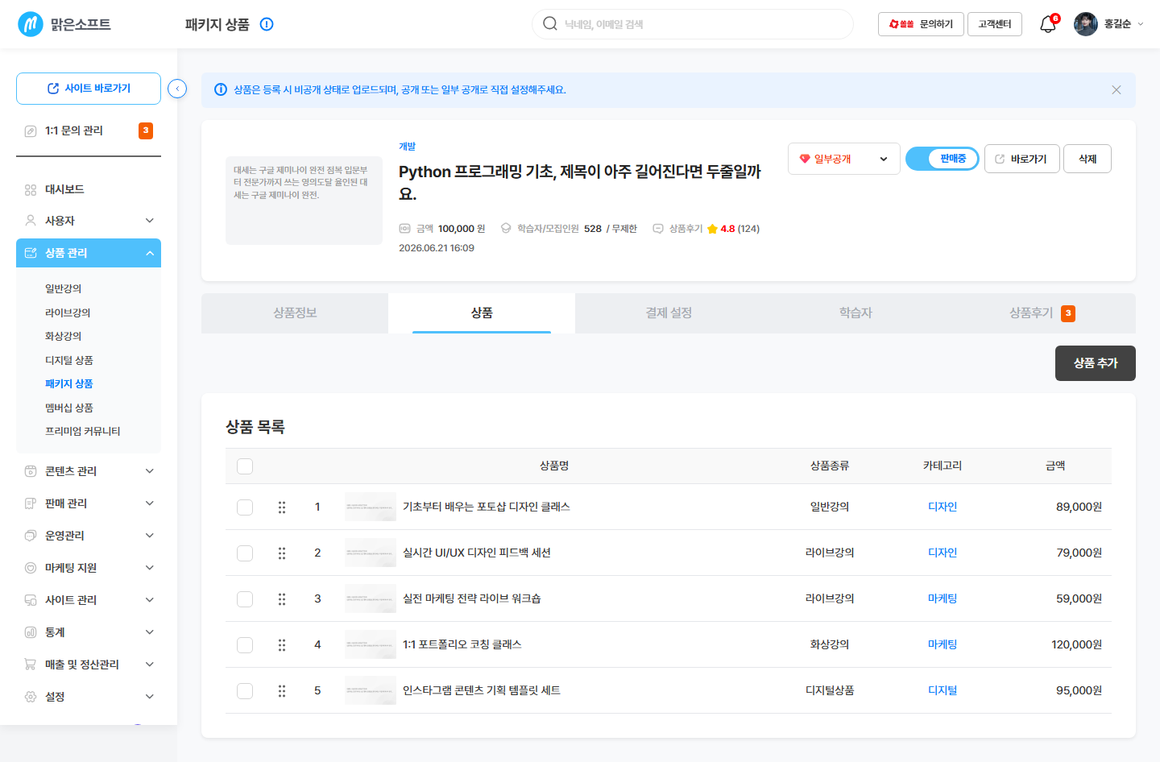Screen dimensions: 1160x762
Task: Click the 상품 관리 menu icon
Action: 31,253
